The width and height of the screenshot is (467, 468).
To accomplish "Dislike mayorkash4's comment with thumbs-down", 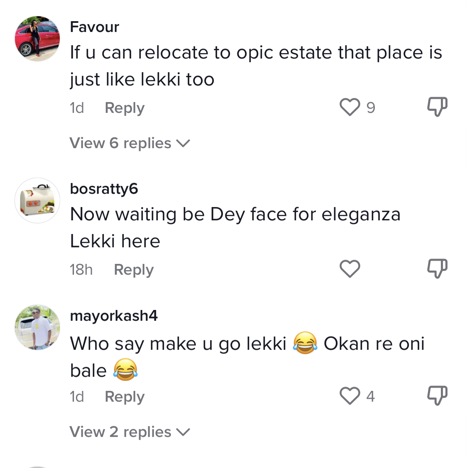I will click(437, 395).
